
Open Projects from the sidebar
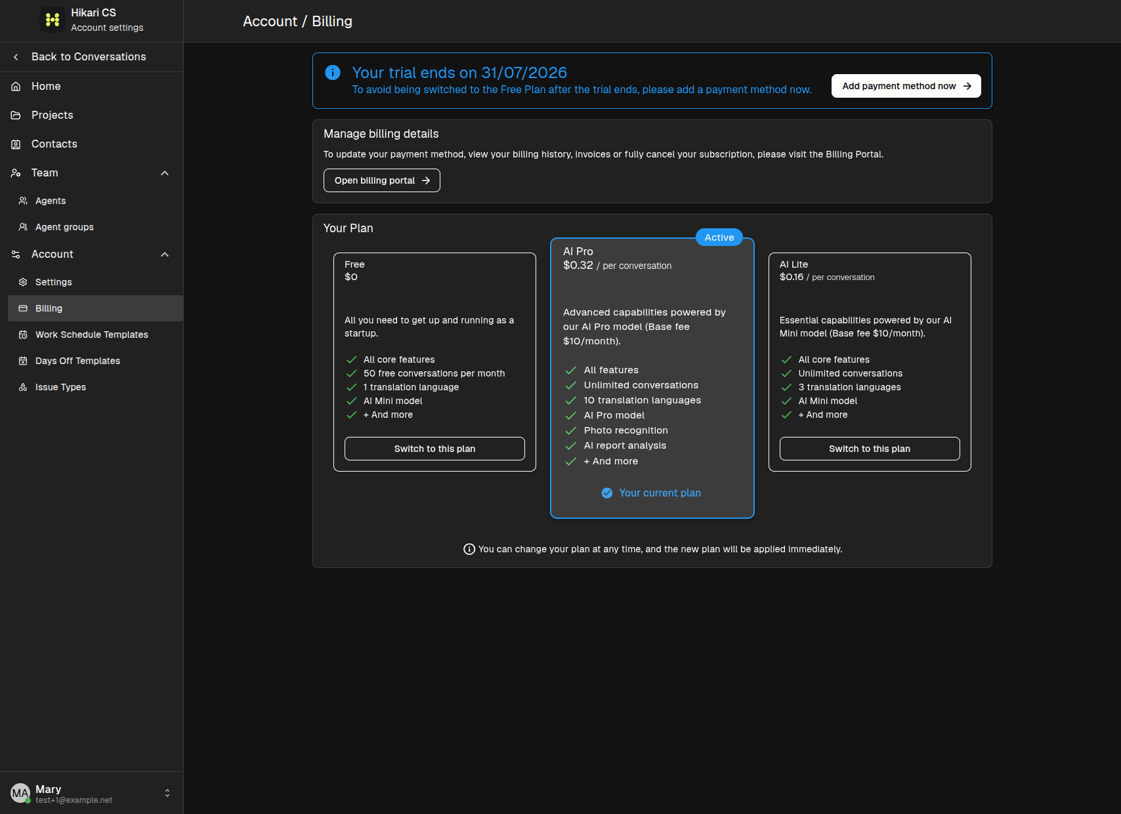[x=92, y=115]
